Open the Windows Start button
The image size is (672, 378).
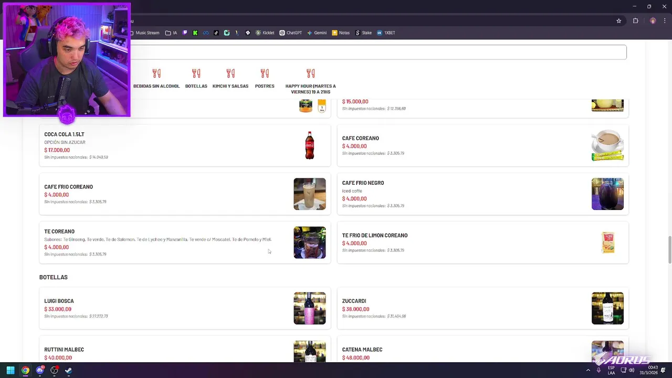pos(10,370)
